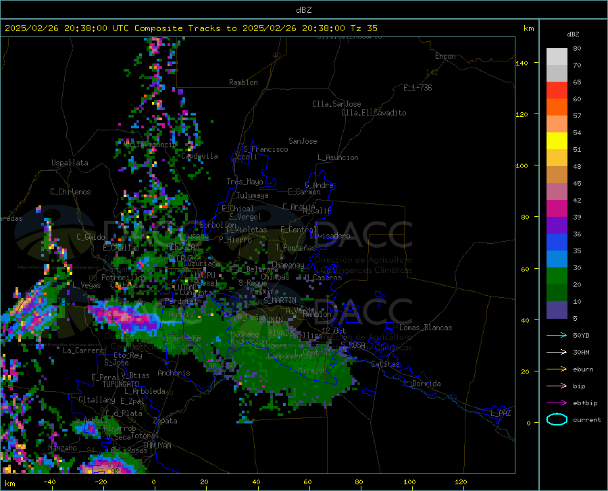This screenshot has width=608, height=491.
Task: Click the Catitas label
Action: [385, 364]
